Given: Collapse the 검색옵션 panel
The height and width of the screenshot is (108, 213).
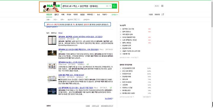Looking at the screenshot, I should pos(115,14).
